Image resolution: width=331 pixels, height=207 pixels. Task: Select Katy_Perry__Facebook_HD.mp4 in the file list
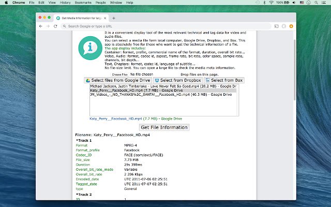tap(163, 91)
